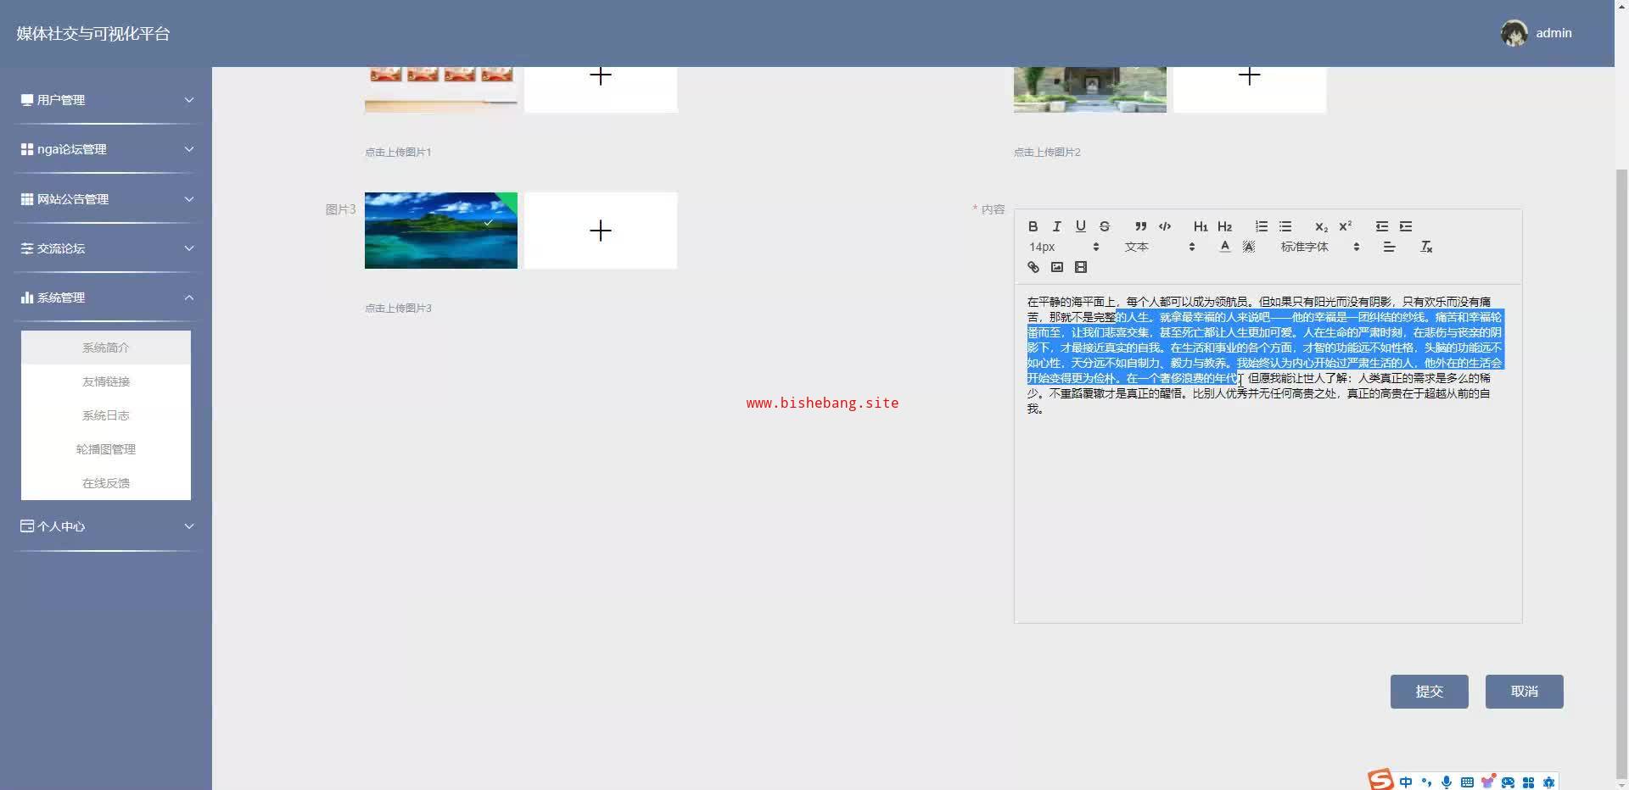Open the 标准字体 font family dropdown
The height and width of the screenshot is (790, 1629).
point(1319,247)
